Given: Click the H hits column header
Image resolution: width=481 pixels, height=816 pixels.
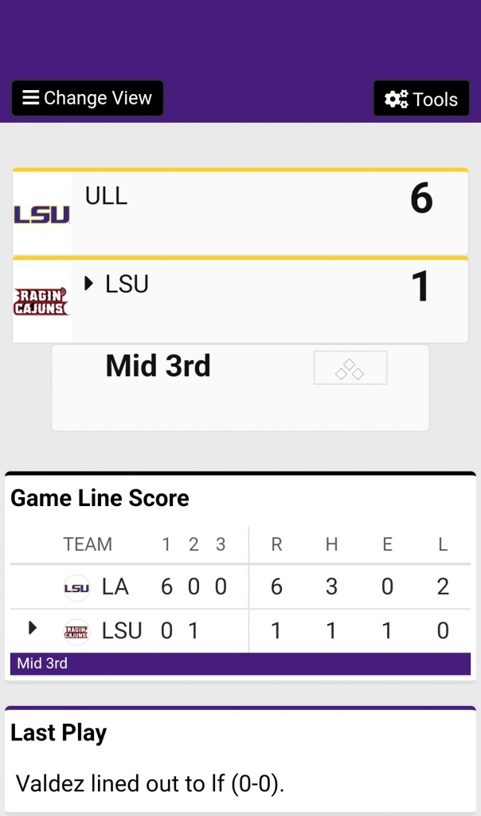Looking at the screenshot, I should (x=331, y=545).
